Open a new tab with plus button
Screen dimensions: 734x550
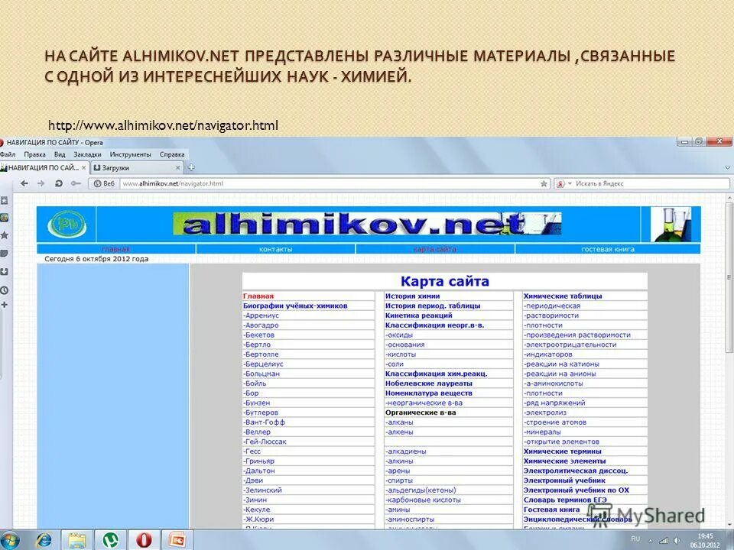191,167
